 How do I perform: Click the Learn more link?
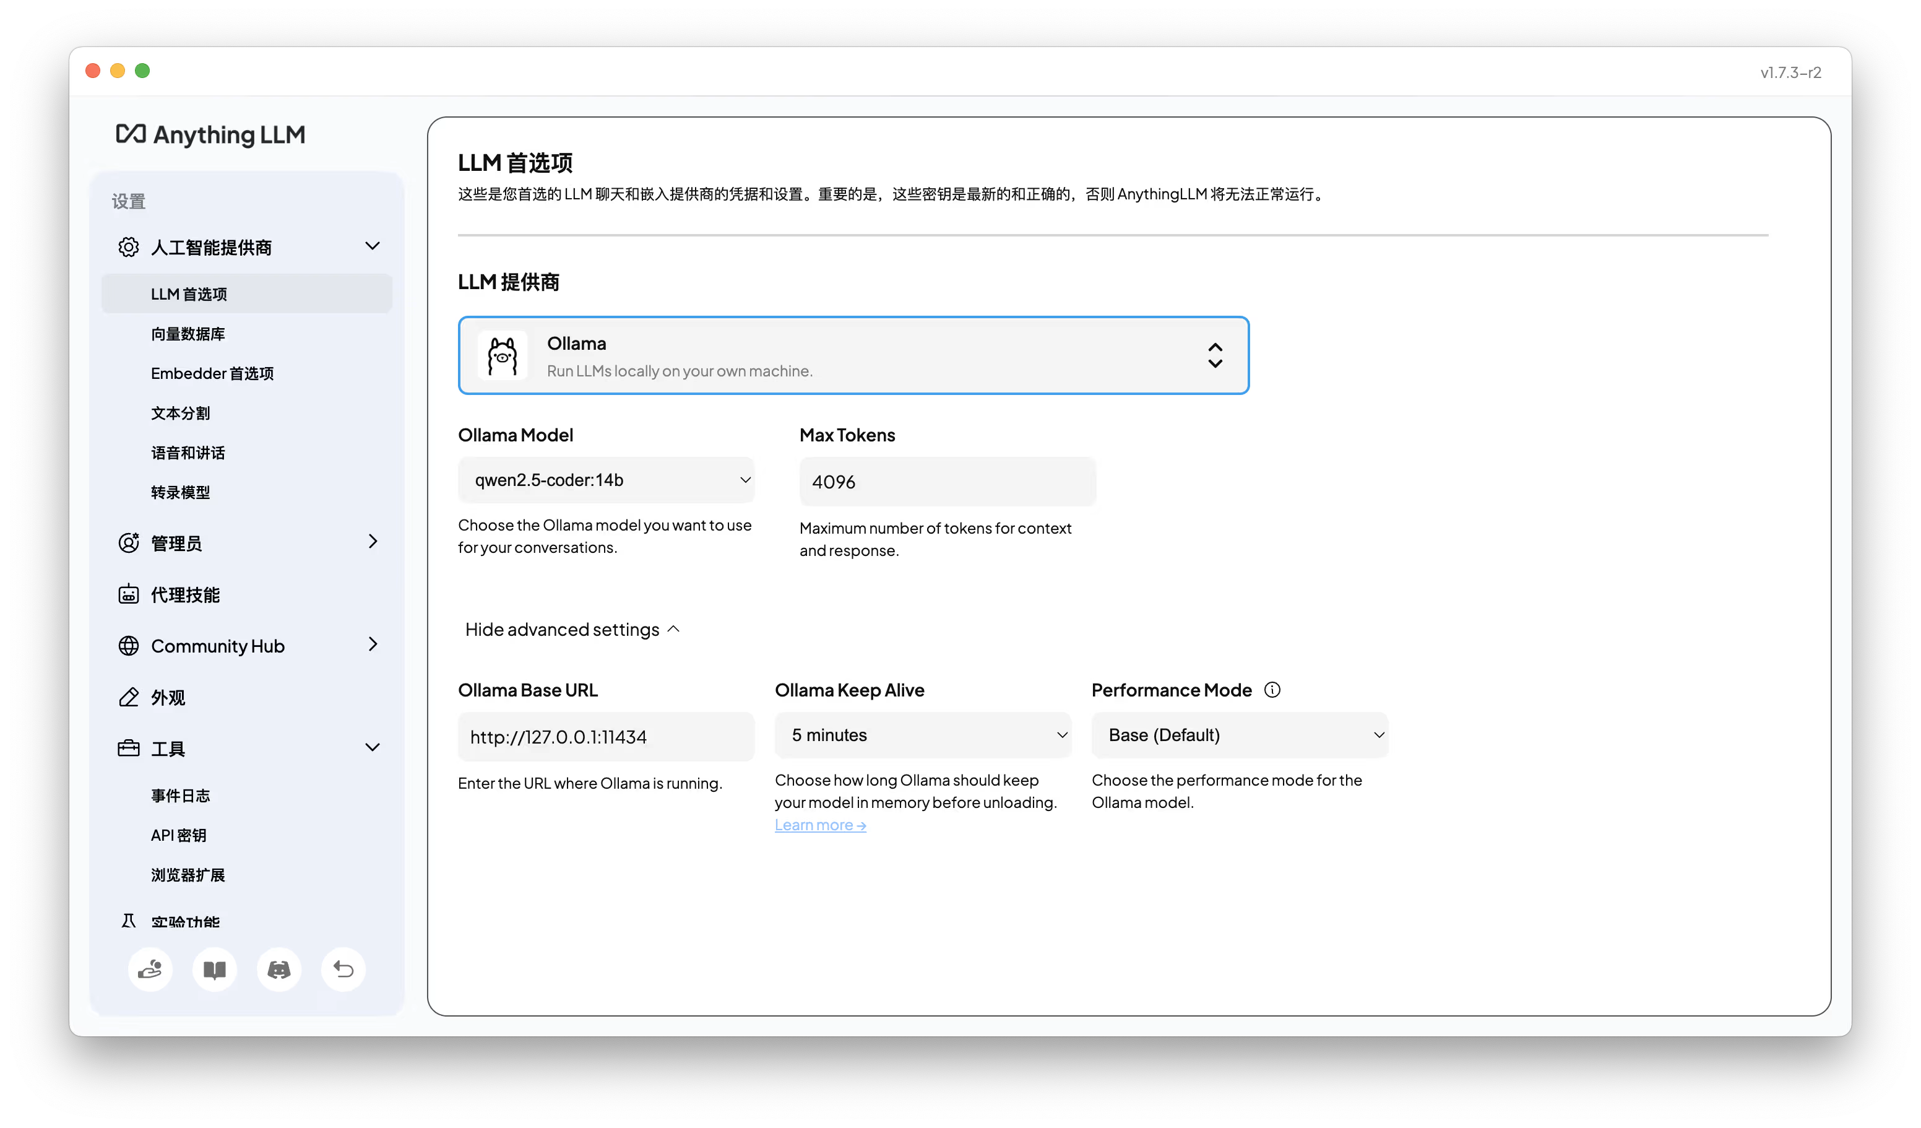(x=820, y=825)
